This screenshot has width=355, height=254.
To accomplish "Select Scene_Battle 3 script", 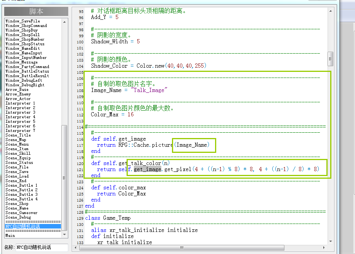I will (21, 194).
